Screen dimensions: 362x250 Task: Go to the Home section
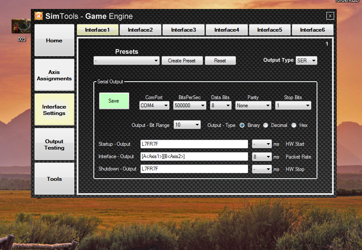point(54,40)
